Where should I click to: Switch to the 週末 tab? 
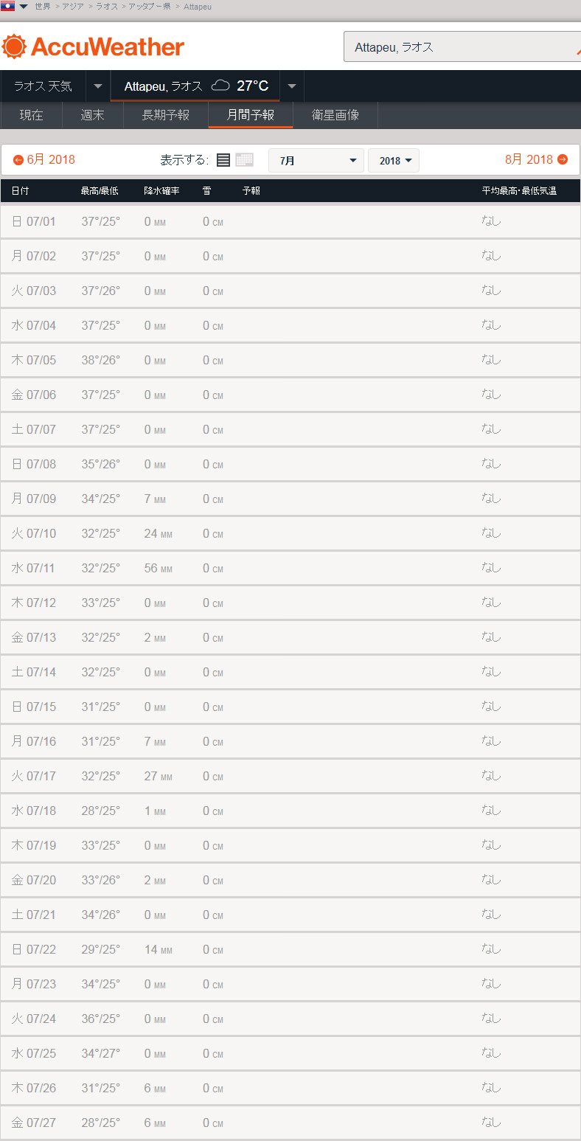(92, 115)
